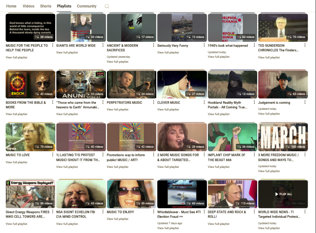
Task: Open options menu for 1940's look what happened
Action: point(254,45)
